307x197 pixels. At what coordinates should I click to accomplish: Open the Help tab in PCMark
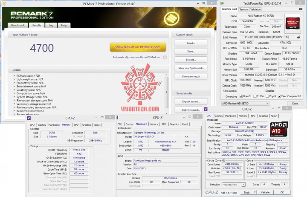[64, 25]
